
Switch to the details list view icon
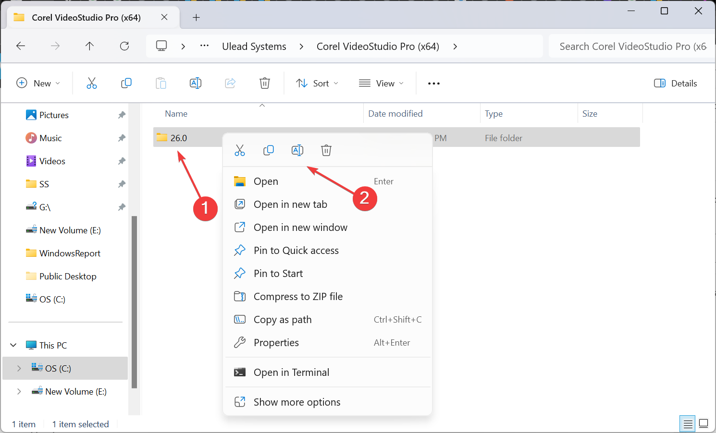pyautogui.click(x=688, y=424)
